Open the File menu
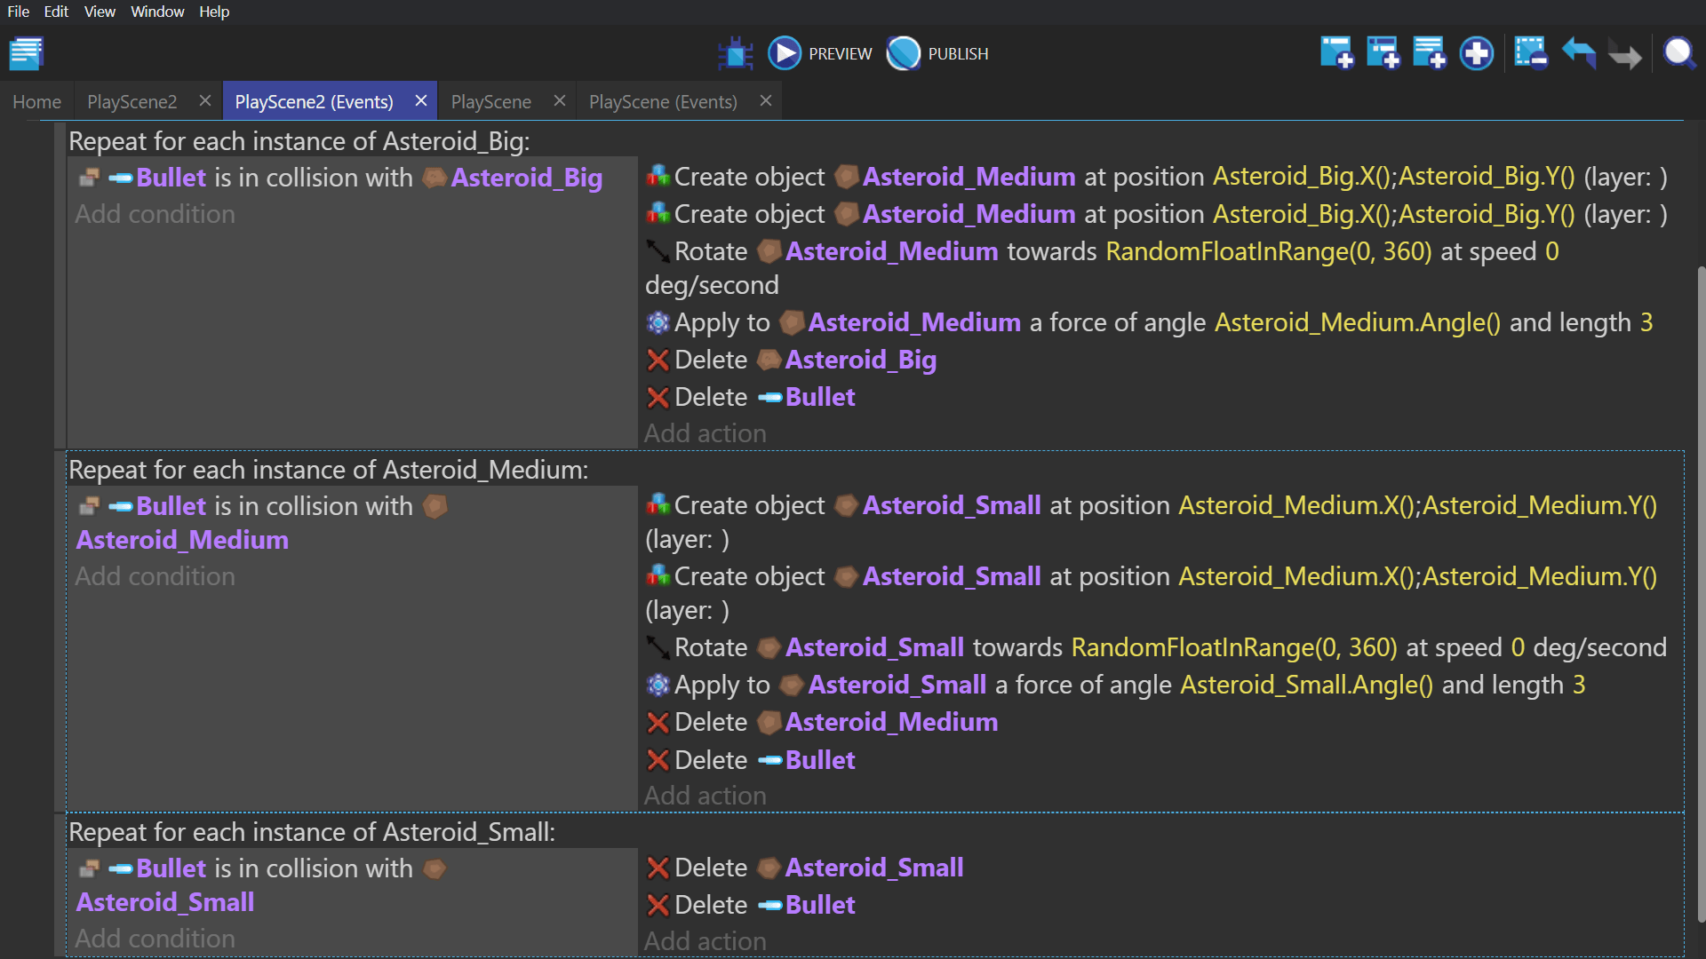 (18, 12)
